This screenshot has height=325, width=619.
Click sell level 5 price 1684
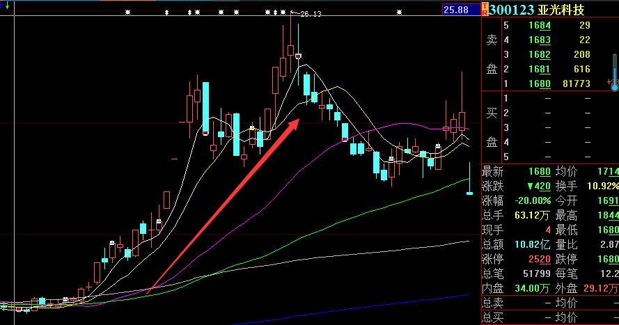540,25
